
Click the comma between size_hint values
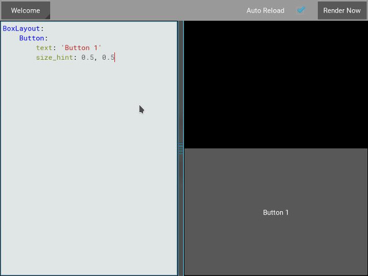96,57
